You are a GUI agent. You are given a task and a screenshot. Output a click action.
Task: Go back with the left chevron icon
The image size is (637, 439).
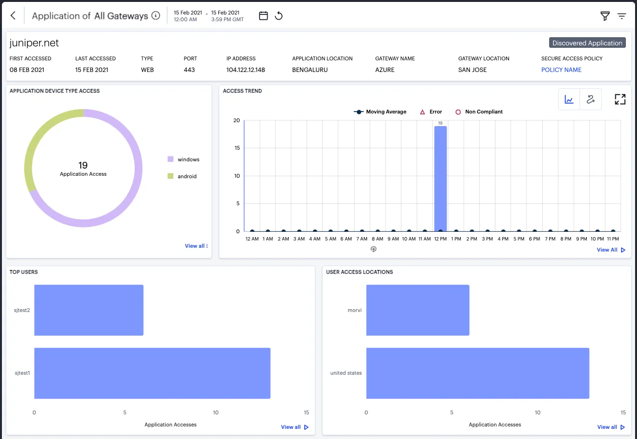(13, 15)
